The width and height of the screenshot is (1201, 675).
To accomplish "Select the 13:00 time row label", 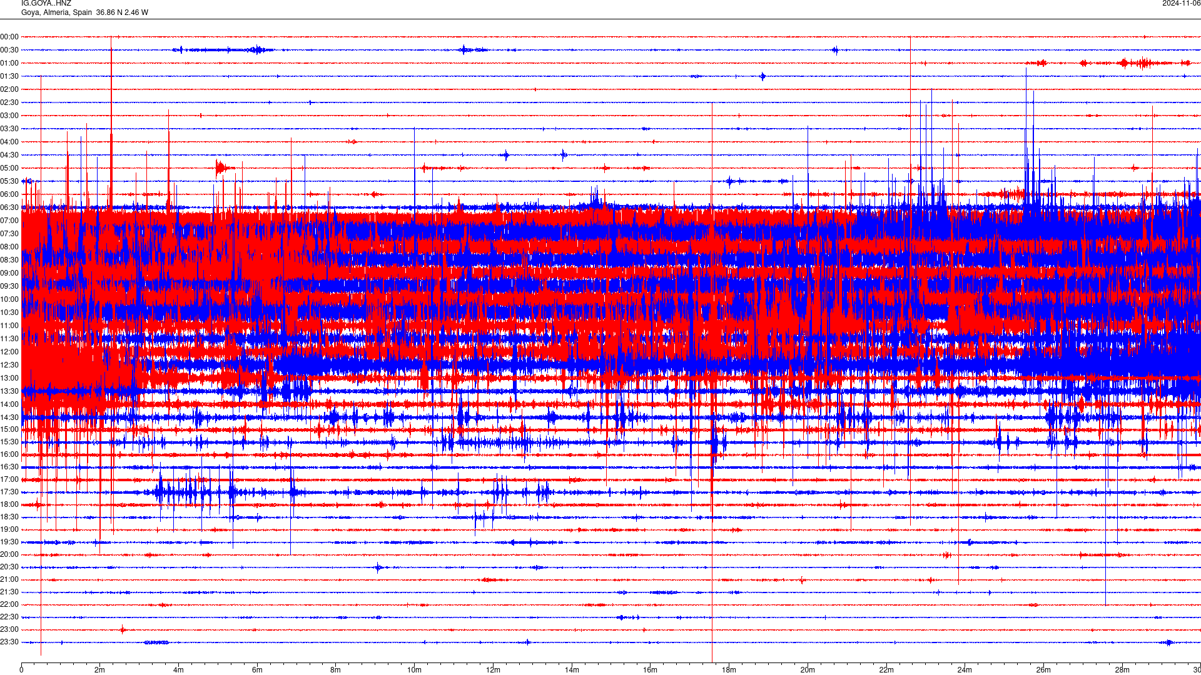I will [x=9, y=378].
